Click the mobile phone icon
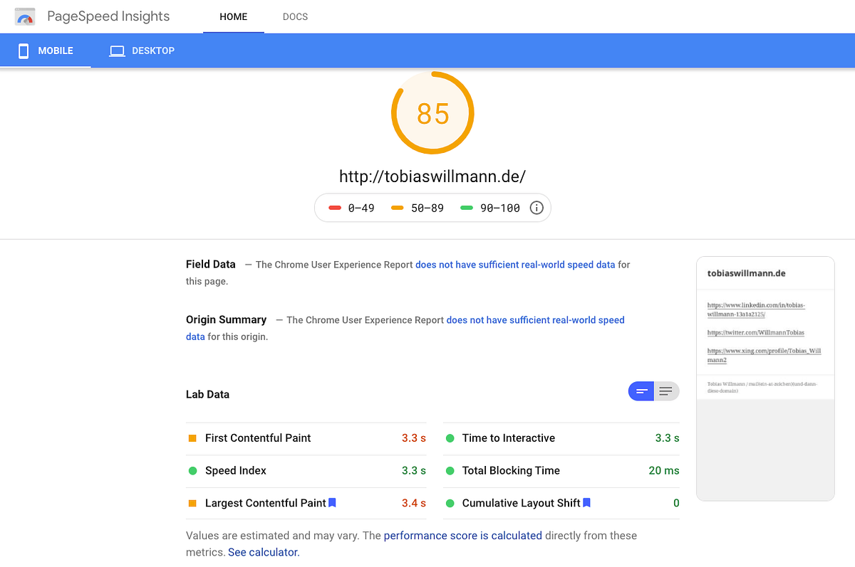The width and height of the screenshot is (855, 567). pos(24,51)
